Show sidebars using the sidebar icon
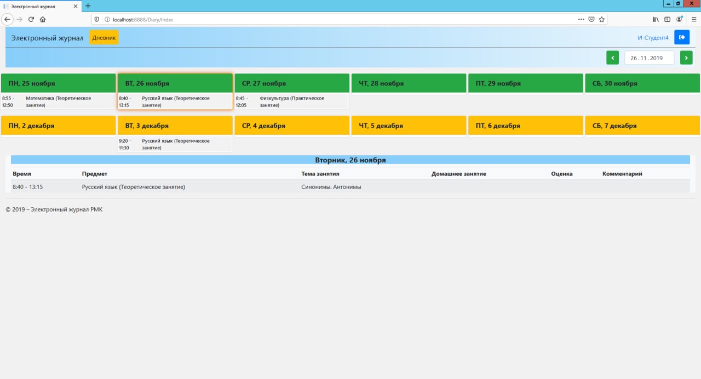701x379 pixels. (x=667, y=19)
